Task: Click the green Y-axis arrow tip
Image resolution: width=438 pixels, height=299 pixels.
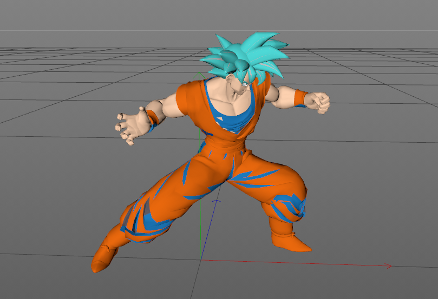Action: 199,75
